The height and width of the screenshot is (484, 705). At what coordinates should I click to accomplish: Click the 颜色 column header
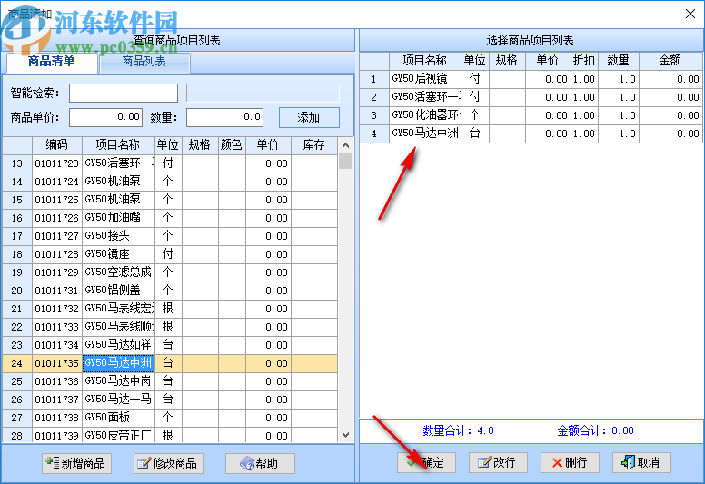point(232,144)
